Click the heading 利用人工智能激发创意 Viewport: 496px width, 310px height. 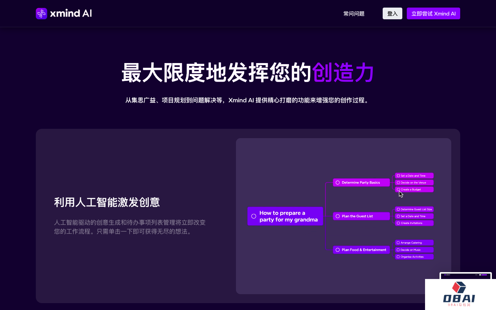[x=107, y=202]
